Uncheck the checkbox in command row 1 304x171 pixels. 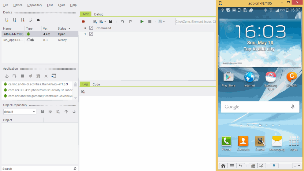tap(91, 34)
